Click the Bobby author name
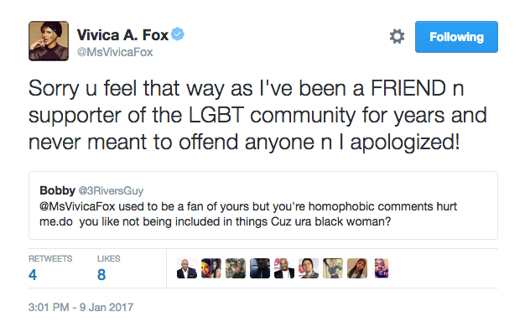This screenshot has width=525, height=322. 57,190
